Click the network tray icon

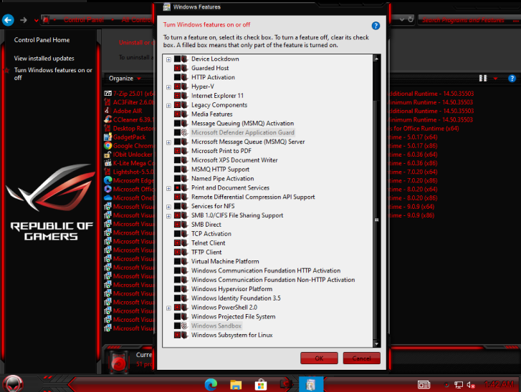459,385
